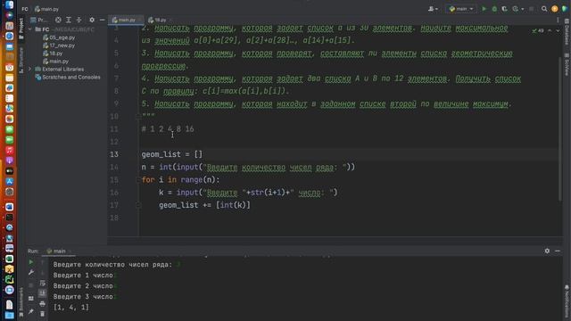
Task: Start debugging with the bug icon
Action: (494, 9)
